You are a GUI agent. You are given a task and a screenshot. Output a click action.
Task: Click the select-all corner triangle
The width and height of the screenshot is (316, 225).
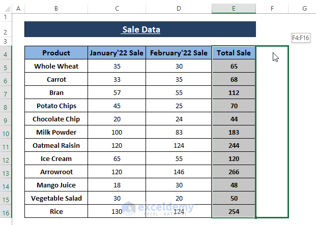[x=6, y=9]
